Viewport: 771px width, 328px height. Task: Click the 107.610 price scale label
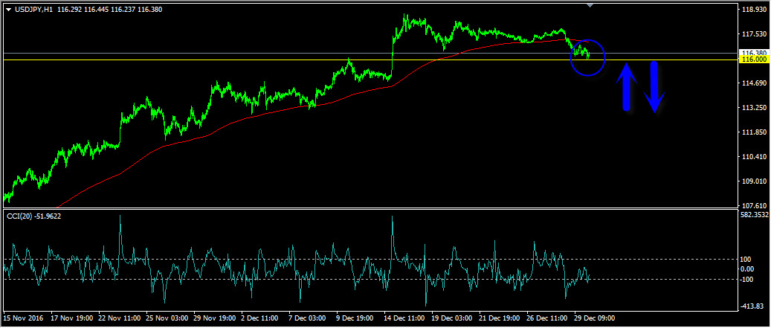[x=755, y=205]
